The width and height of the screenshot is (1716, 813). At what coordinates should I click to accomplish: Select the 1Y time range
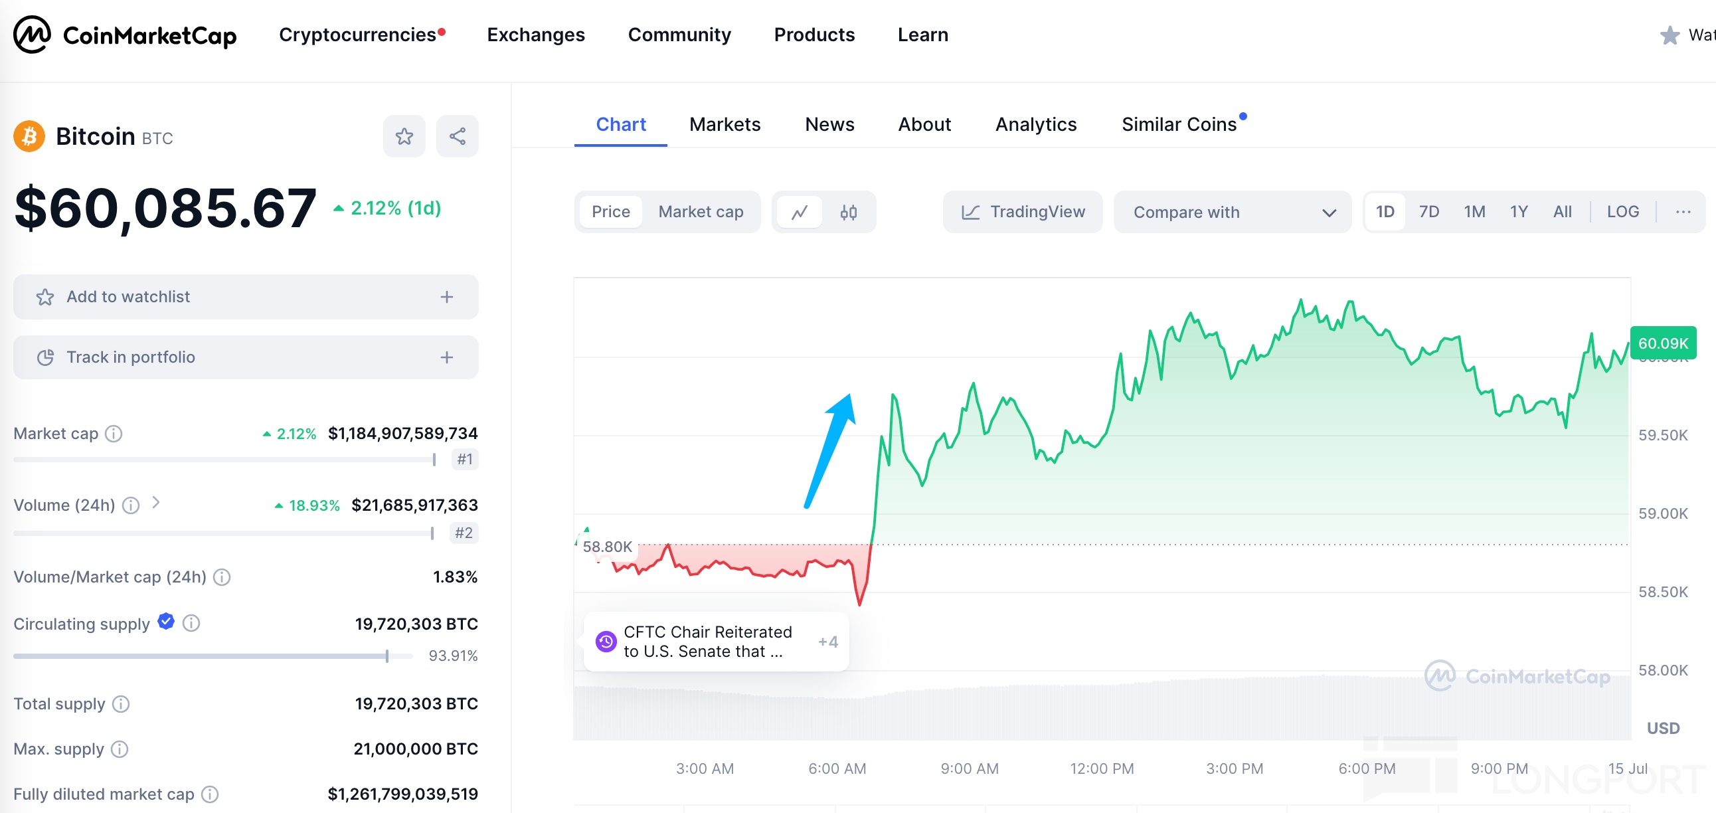point(1519,212)
